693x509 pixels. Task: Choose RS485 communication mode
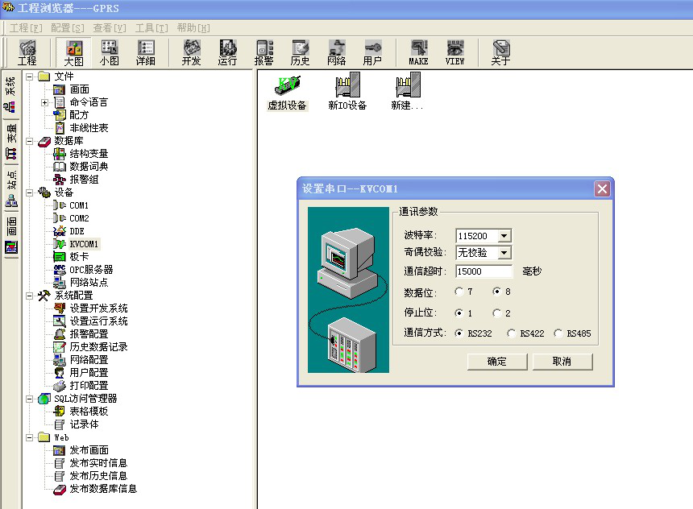tap(557, 334)
